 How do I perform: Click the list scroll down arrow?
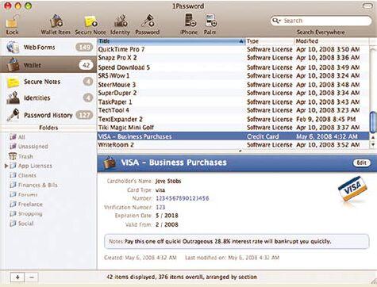373,144
